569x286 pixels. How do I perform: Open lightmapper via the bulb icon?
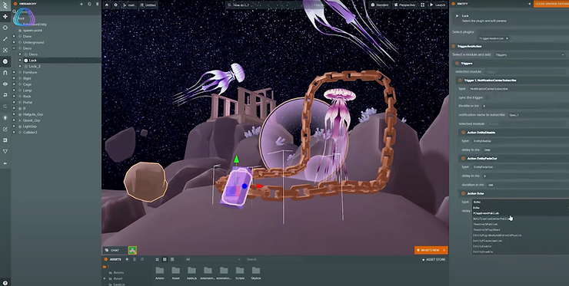pyautogui.click(x=5, y=117)
